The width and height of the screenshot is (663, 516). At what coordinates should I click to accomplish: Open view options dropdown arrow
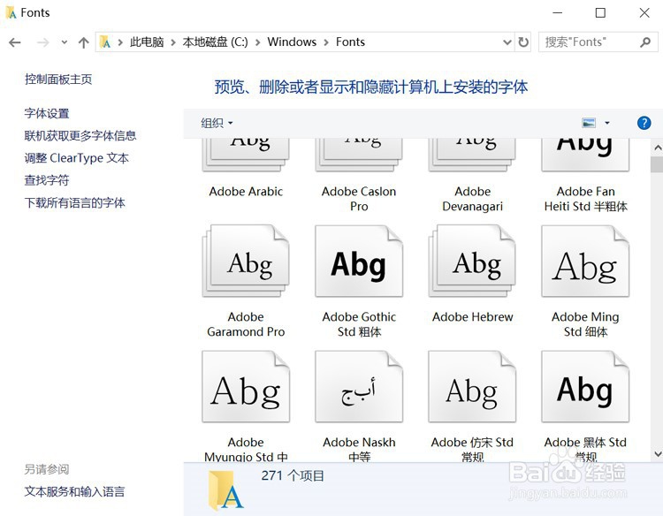tap(607, 123)
